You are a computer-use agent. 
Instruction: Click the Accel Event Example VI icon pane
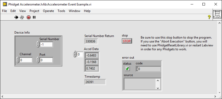[217, 14]
